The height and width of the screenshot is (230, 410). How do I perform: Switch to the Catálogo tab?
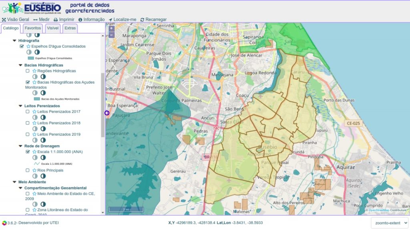pyautogui.click(x=11, y=28)
